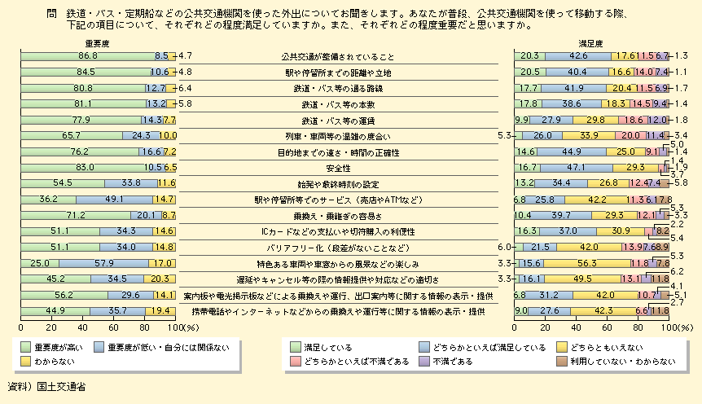This screenshot has width=702, height=404.
Task: Select the row label about 携帯電話やインターネット
Action: pyautogui.click(x=338, y=312)
